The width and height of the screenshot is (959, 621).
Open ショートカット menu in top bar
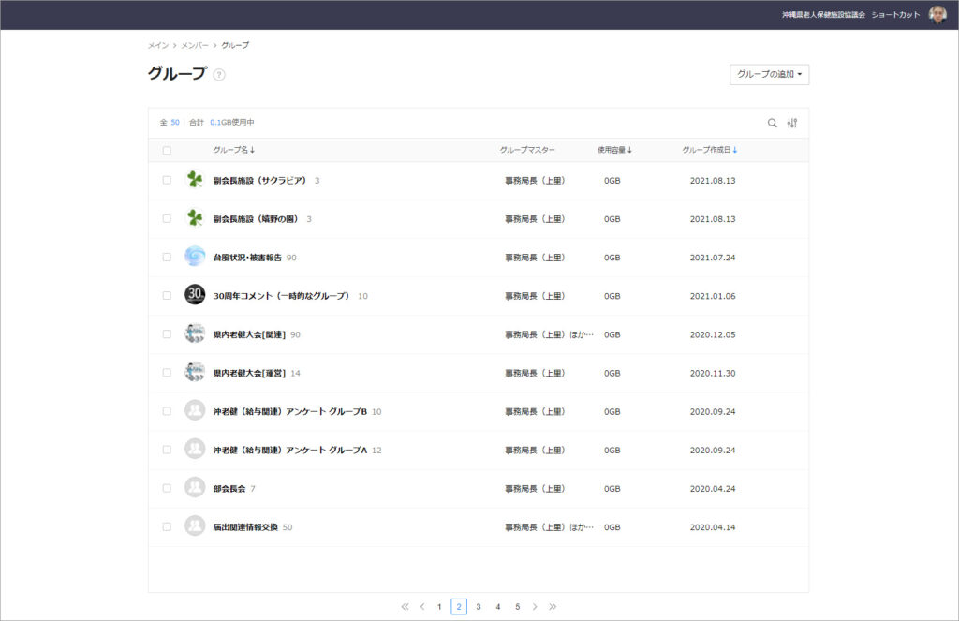895,15
